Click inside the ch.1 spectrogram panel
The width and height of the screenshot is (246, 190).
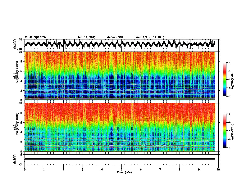click(x=120, y=76)
